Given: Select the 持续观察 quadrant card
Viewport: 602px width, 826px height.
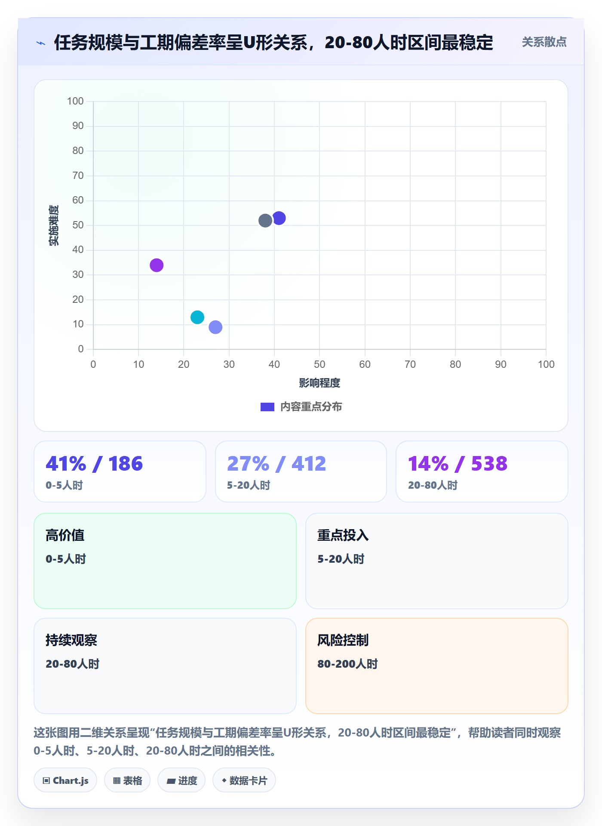Looking at the screenshot, I should [165, 666].
